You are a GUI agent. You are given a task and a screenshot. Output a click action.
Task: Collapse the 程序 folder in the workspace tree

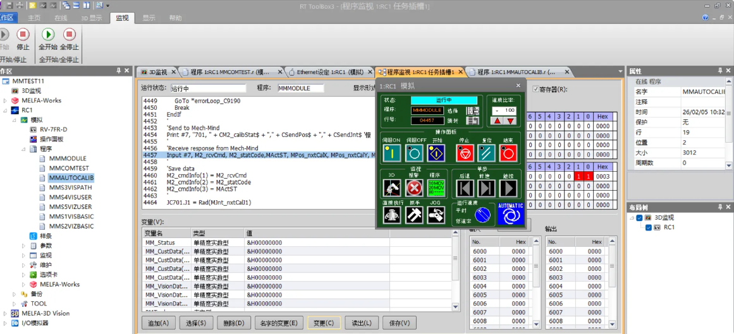point(24,149)
